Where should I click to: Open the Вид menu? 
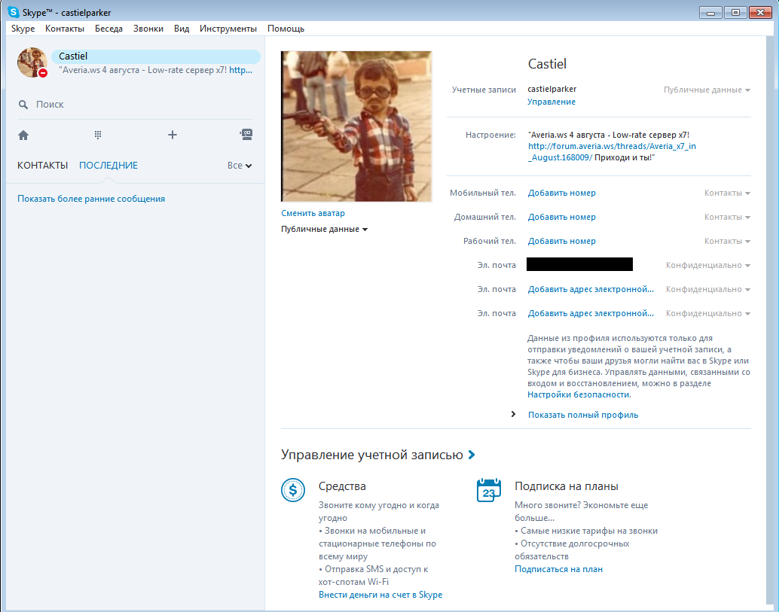(182, 29)
